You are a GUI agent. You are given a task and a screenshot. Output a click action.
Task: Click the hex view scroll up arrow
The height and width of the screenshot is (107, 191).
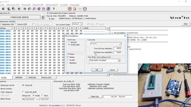click(108, 28)
